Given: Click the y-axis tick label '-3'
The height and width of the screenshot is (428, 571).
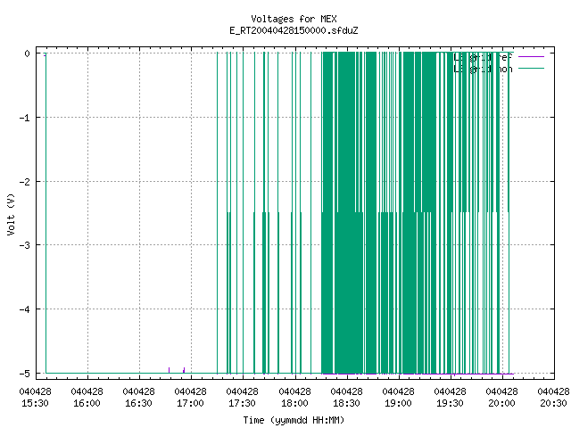Looking at the screenshot, I should pyautogui.click(x=25, y=245).
